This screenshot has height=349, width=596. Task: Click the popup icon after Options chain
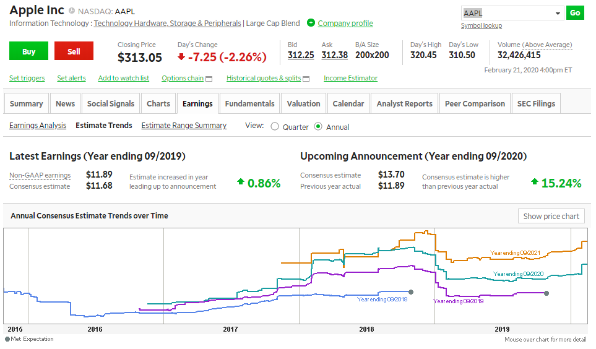[209, 79]
